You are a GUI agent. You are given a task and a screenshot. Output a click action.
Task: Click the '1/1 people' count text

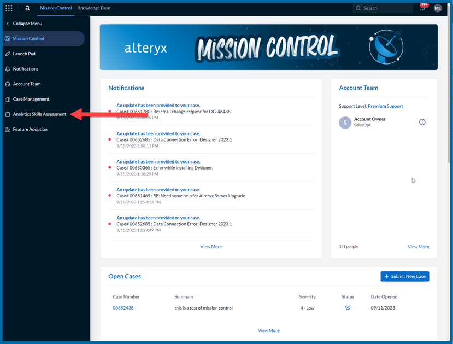point(349,247)
